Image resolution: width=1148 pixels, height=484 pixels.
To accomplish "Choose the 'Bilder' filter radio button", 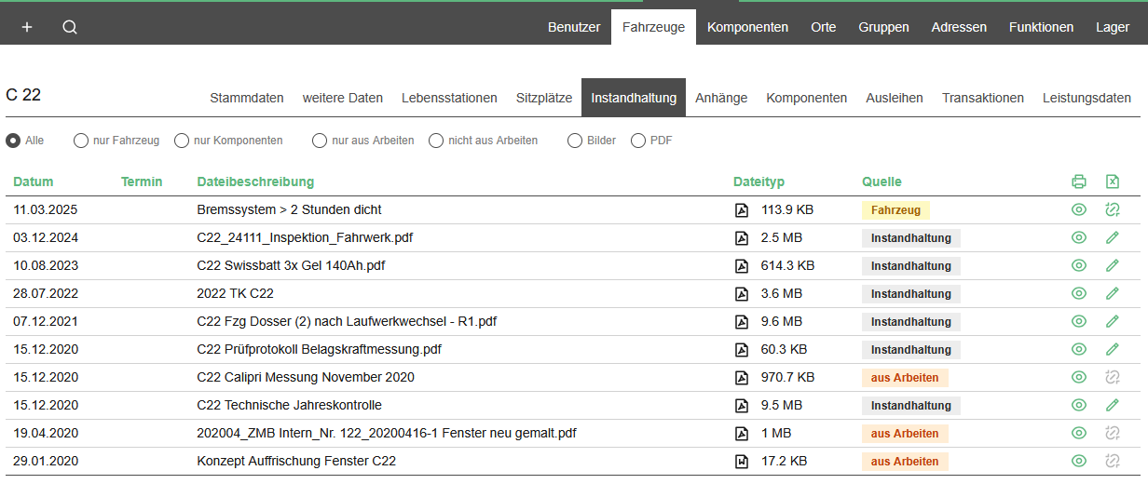I will click(x=575, y=141).
